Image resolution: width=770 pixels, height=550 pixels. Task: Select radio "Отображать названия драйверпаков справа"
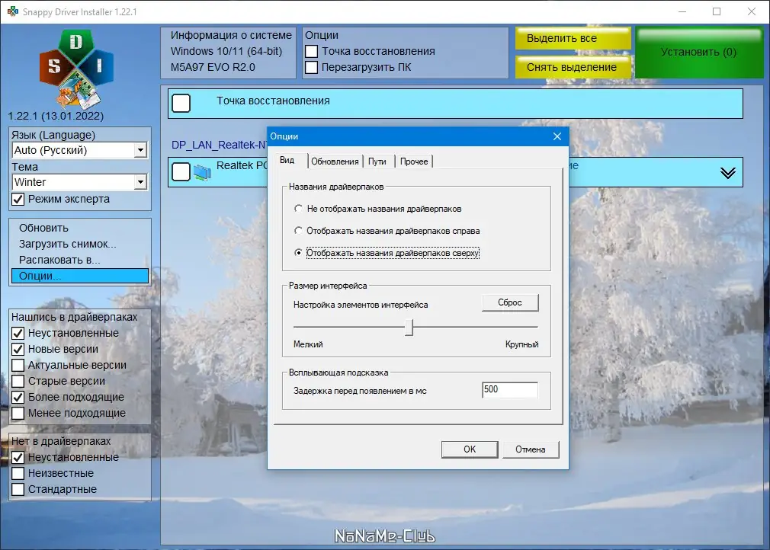(x=298, y=231)
